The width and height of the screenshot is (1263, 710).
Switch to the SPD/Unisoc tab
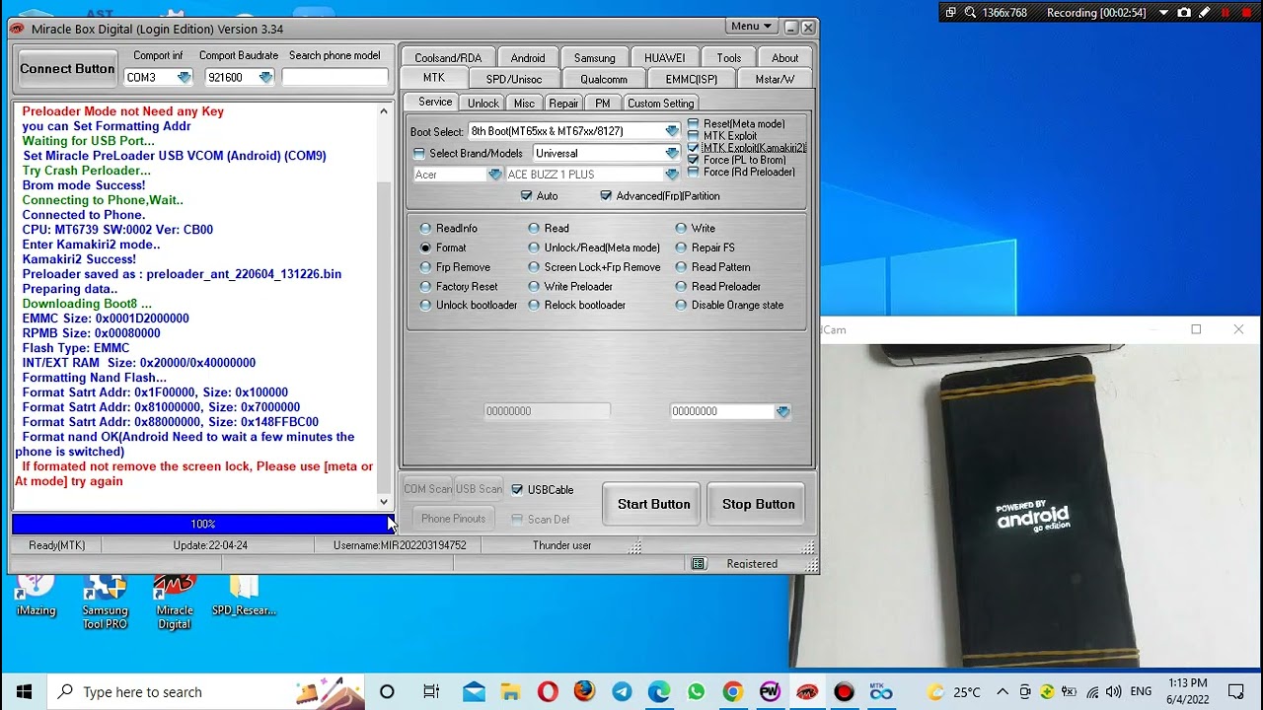(x=513, y=79)
